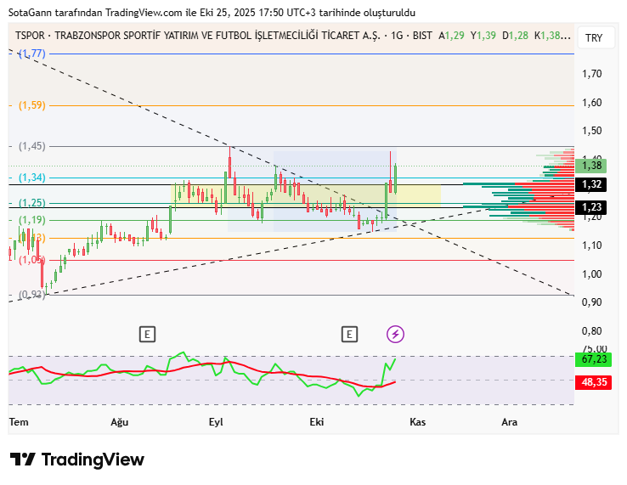The width and height of the screenshot is (627, 485).
Task: Click the K1,38 close value
Action: pyautogui.click(x=552, y=36)
